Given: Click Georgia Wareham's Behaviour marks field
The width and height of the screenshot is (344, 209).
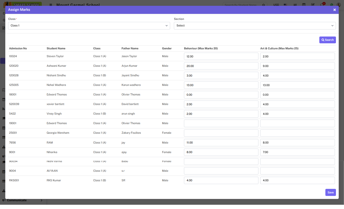Looking at the screenshot, I should pos(221,133).
